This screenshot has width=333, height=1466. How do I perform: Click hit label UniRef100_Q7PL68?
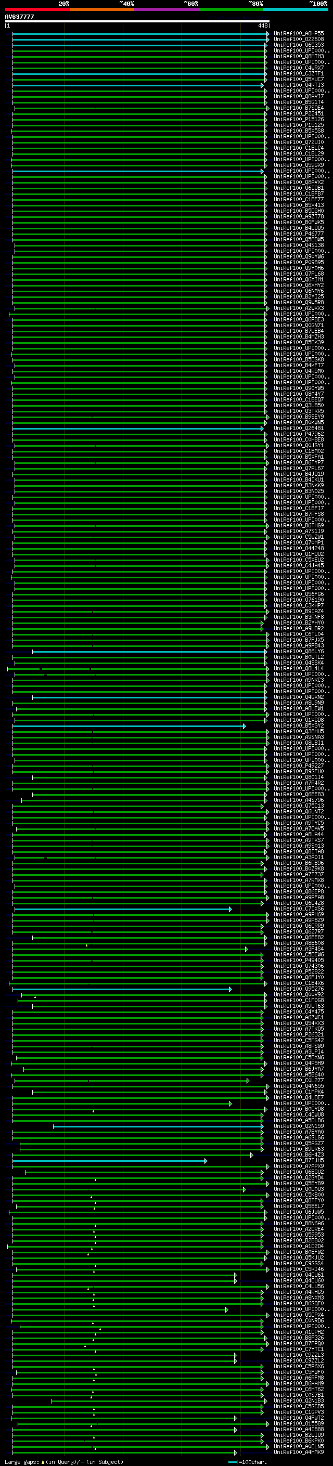point(299,274)
